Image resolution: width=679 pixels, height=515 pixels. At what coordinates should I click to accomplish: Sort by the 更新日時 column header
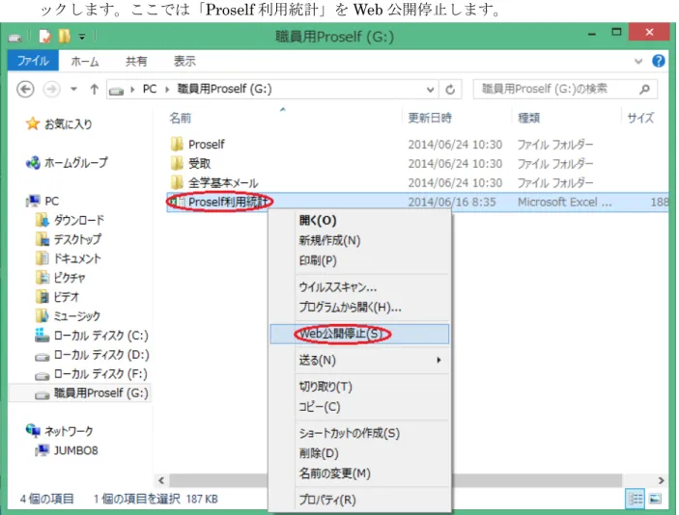(x=430, y=118)
